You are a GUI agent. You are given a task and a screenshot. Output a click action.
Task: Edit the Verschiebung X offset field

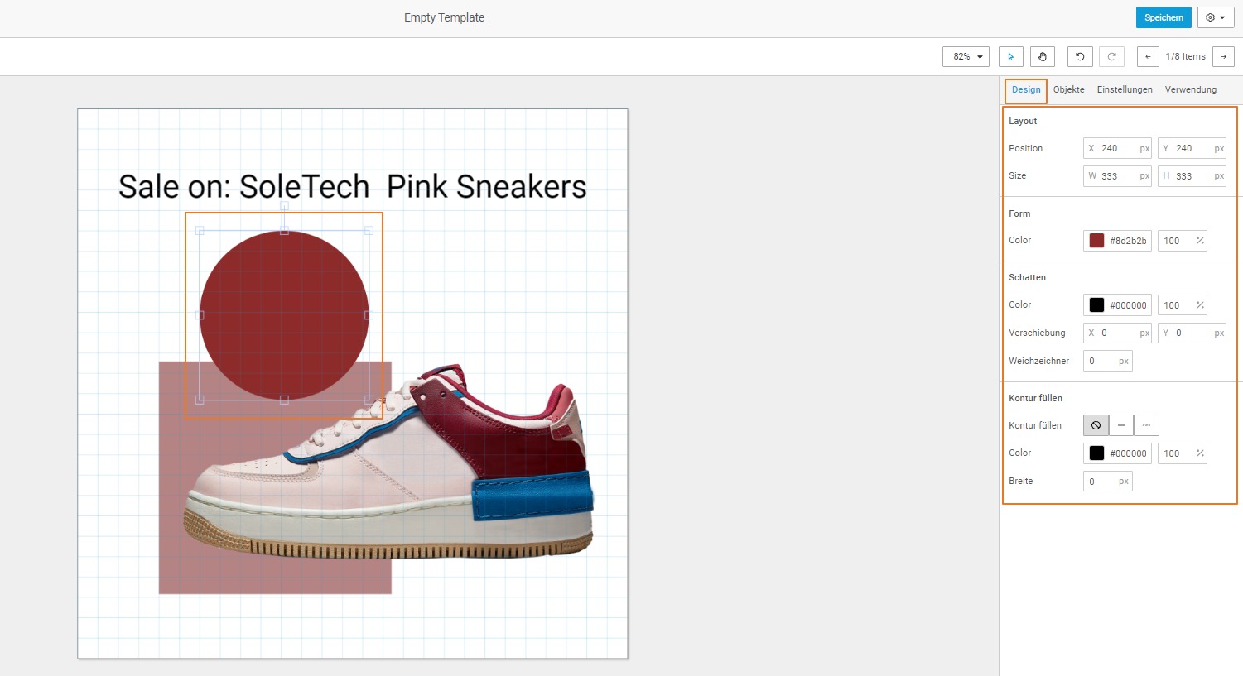pos(1117,333)
